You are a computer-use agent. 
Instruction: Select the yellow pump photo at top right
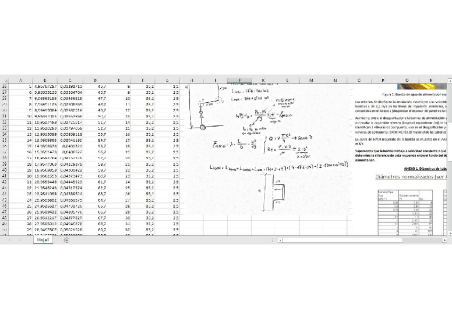(x=422, y=86)
